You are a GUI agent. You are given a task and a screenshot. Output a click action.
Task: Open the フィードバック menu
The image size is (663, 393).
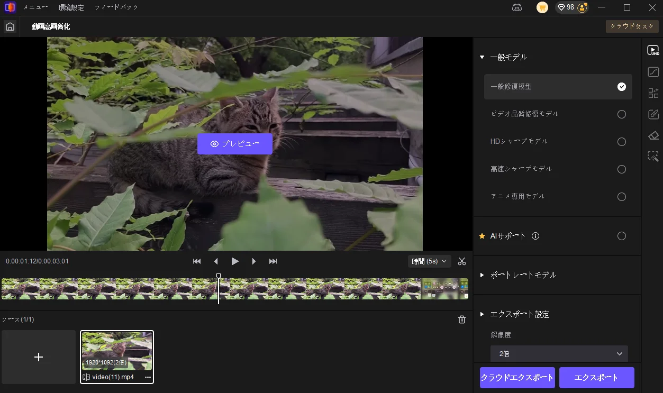tap(116, 7)
